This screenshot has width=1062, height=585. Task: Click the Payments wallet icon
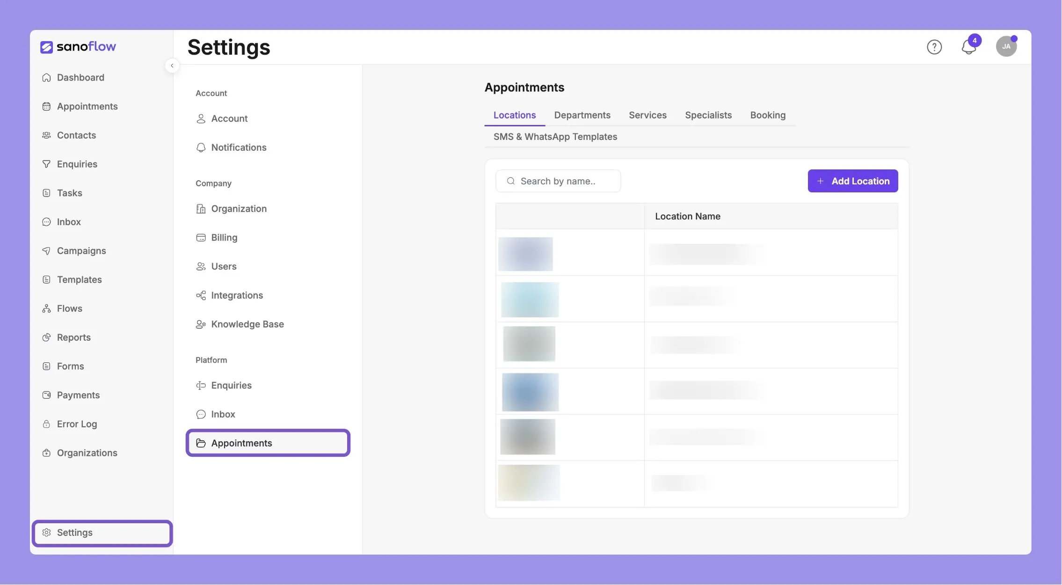[46, 395]
